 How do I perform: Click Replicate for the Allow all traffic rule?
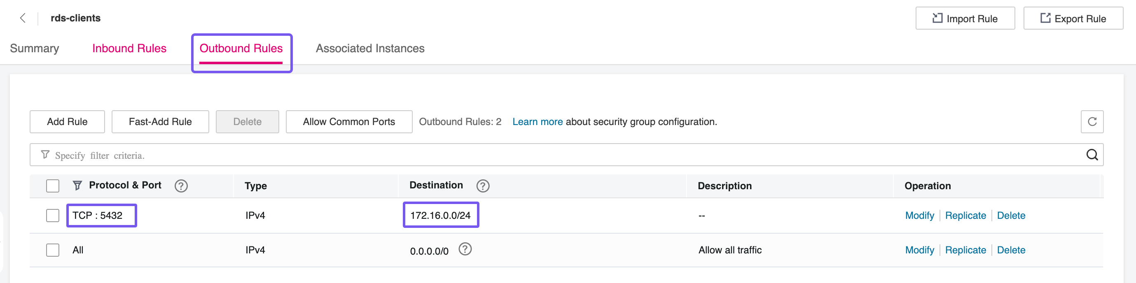pyautogui.click(x=965, y=251)
